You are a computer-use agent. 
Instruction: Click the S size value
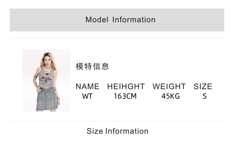tap(205, 96)
